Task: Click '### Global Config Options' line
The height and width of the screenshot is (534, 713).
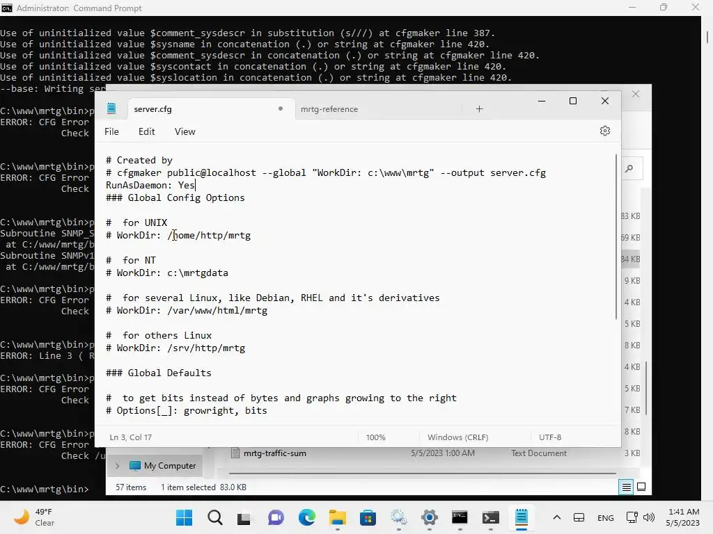Action: (x=175, y=198)
